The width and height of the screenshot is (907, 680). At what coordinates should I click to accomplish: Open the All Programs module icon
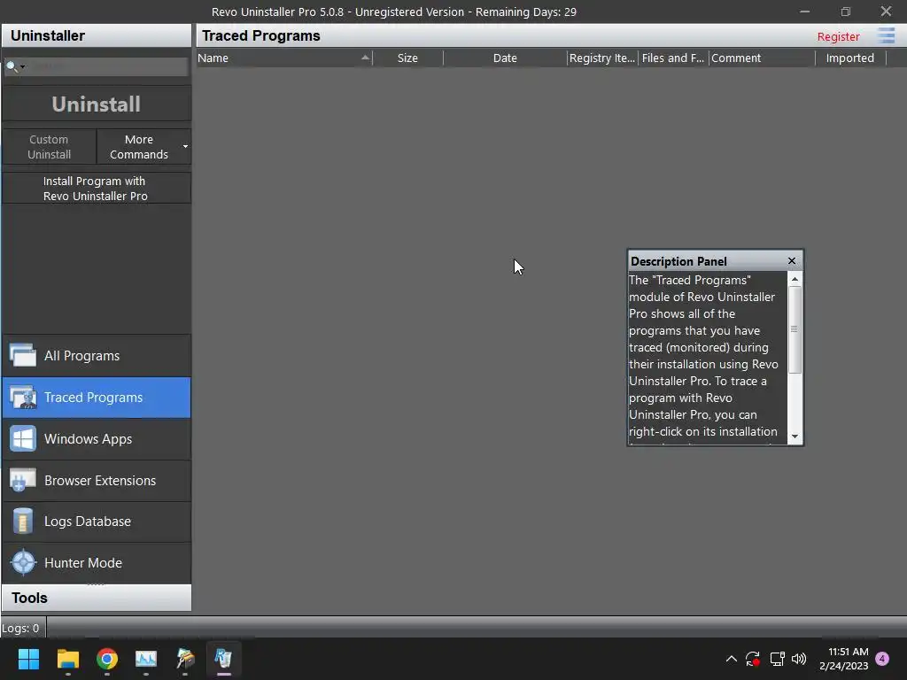click(23, 355)
